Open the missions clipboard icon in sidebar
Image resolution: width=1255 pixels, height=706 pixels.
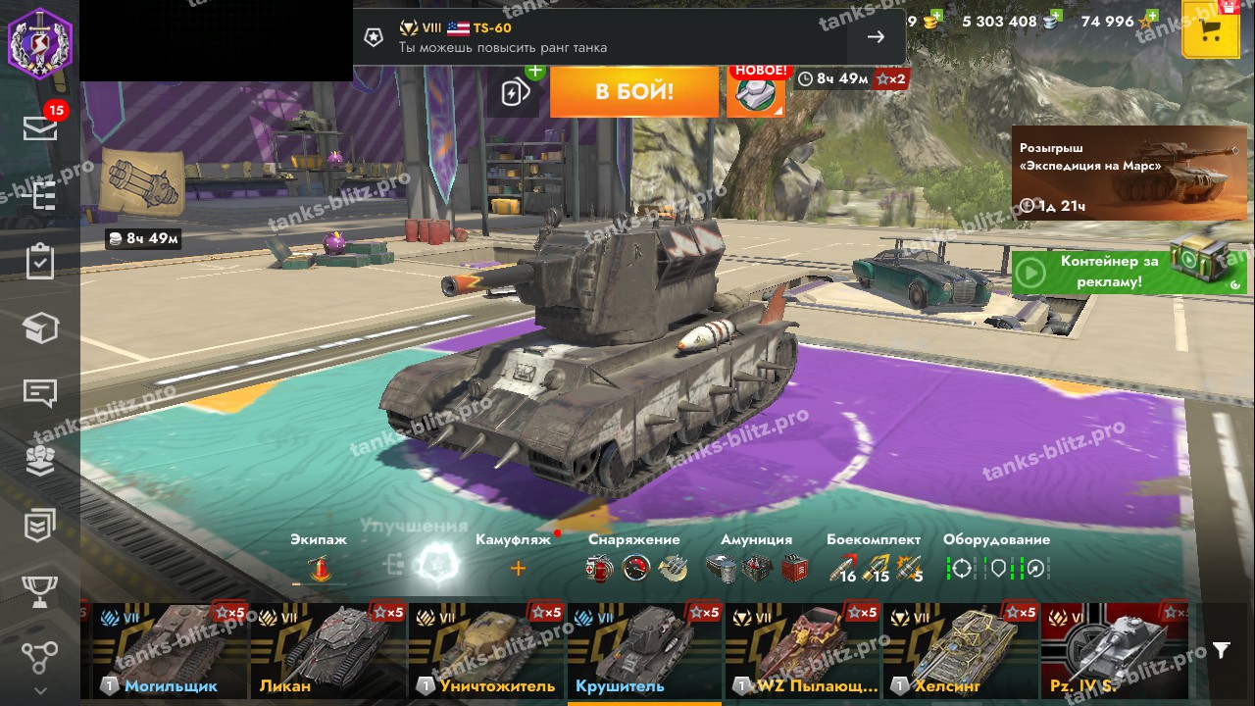40,262
